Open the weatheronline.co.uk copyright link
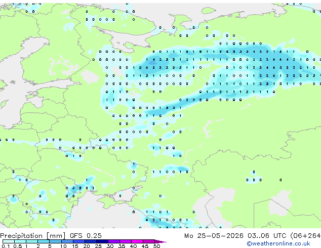The width and height of the screenshot is (321, 248). (x=278, y=243)
